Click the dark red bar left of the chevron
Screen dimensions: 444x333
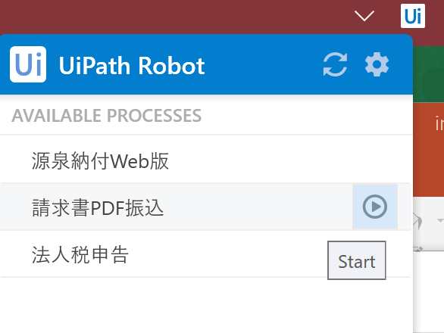tap(176, 17)
